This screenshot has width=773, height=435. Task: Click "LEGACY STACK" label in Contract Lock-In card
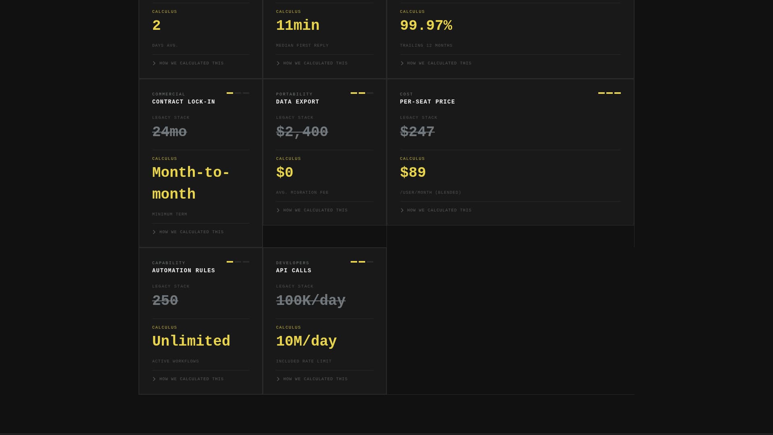click(171, 118)
